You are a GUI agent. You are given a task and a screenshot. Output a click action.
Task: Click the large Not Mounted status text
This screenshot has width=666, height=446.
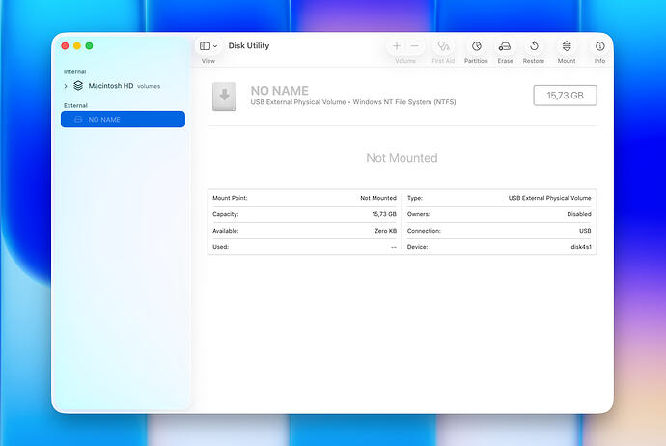point(402,158)
